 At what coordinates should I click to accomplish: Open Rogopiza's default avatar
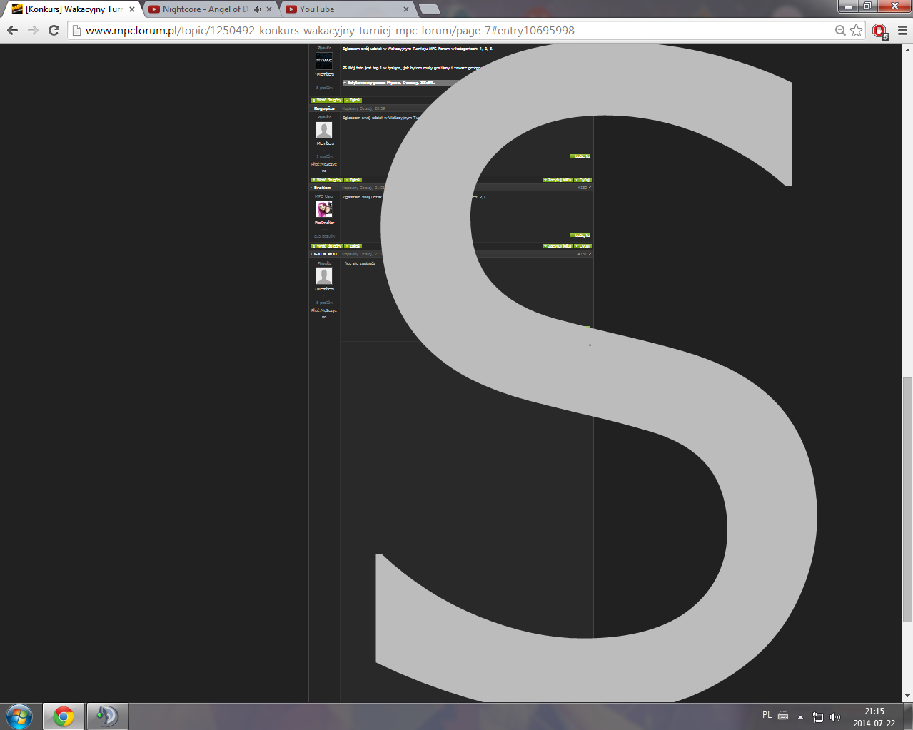324,130
